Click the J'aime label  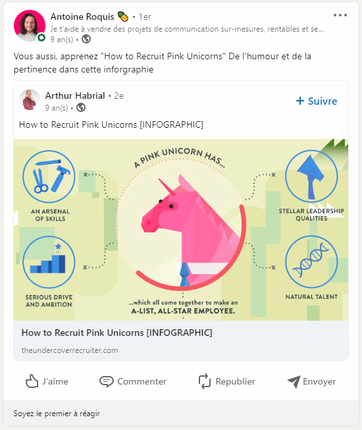click(55, 381)
